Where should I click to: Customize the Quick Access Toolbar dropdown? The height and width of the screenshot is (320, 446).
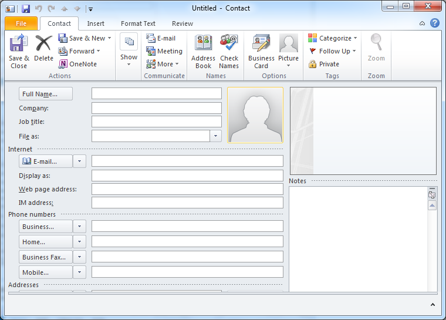[x=90, y=9]
